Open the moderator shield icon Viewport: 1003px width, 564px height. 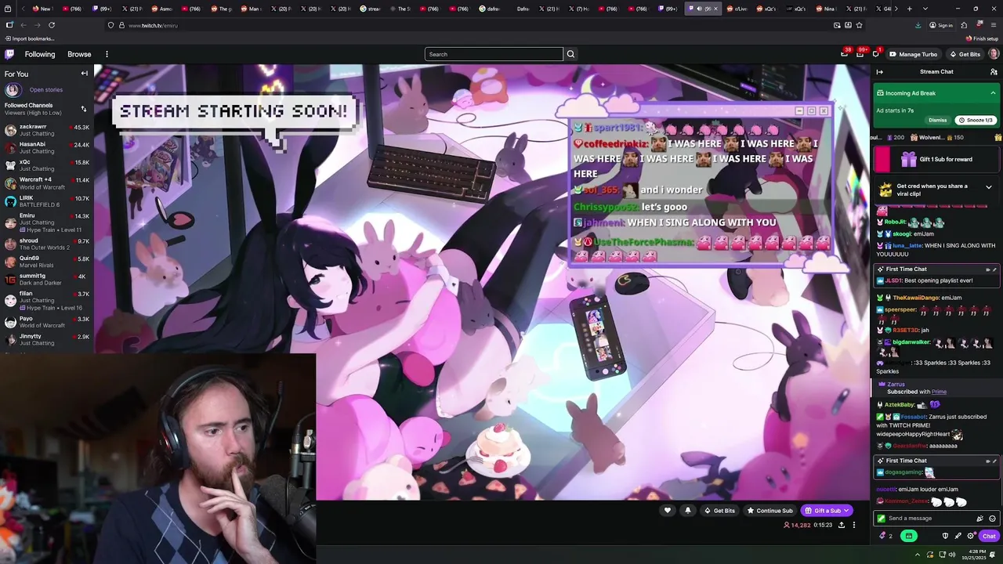(x=945, y=536)
